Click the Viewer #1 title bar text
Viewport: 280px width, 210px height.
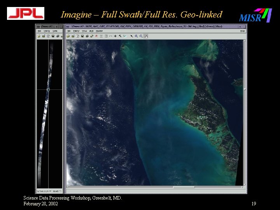(x=47, y=26)
